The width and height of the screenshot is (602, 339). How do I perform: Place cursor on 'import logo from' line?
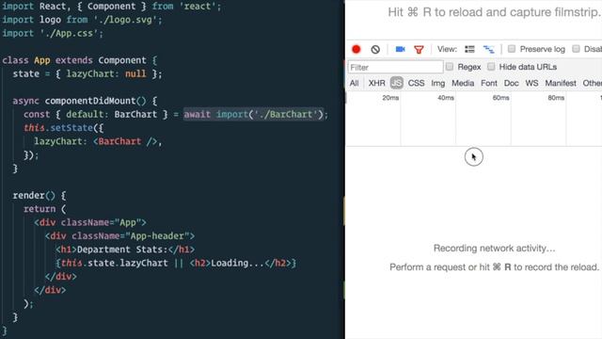click(82, 20)
